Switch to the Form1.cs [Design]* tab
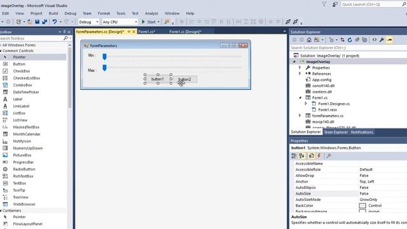The width and height of the screenshot is (407, 229). pos(185,32)
